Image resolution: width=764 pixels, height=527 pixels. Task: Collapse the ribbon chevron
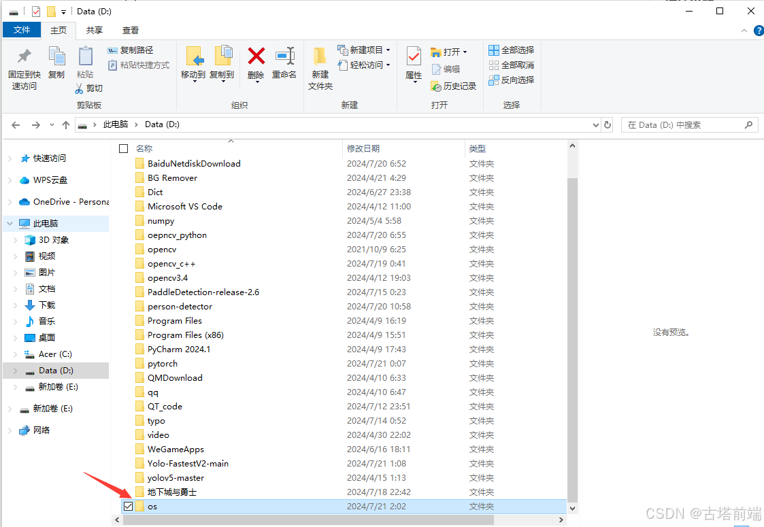click(744, 31)
